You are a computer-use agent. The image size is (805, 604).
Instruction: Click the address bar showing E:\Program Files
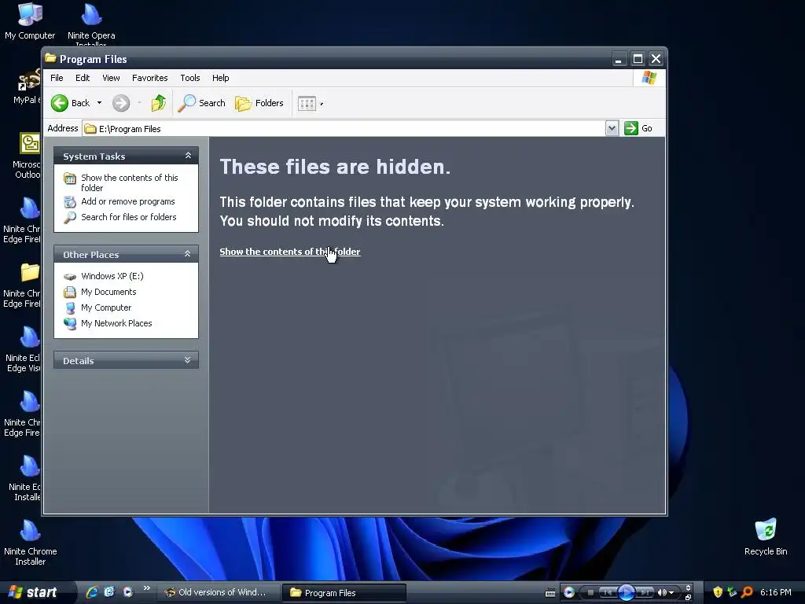tap(344, 128)
